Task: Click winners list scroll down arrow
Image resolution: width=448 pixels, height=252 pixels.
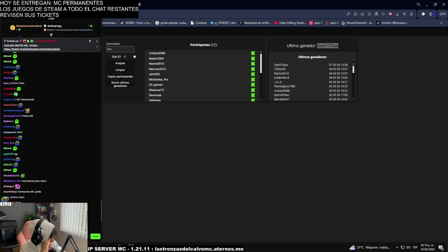Action: coord(353,99)
